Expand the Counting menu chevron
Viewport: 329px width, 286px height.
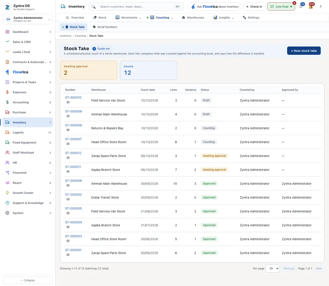pyautogui.click(x=172, y=18)
